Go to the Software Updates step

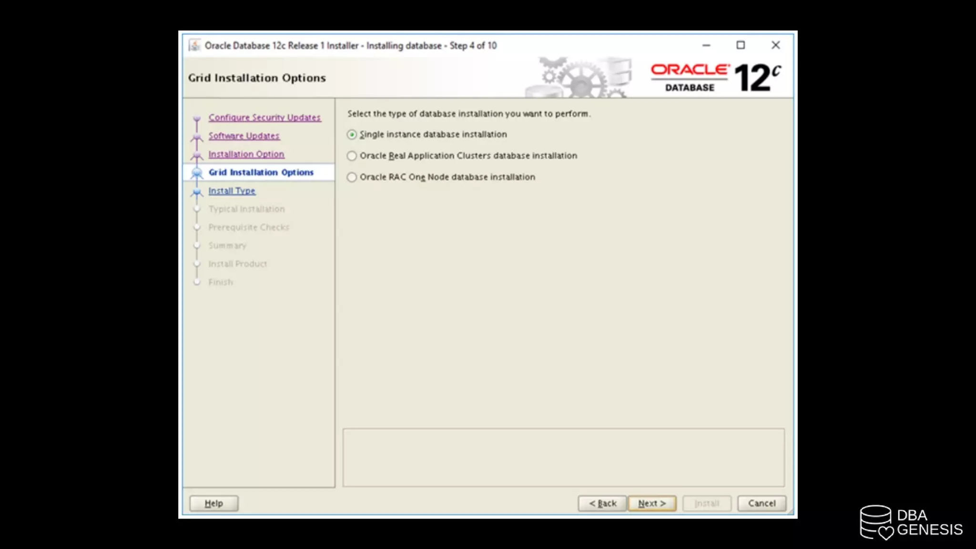(244, 136)
